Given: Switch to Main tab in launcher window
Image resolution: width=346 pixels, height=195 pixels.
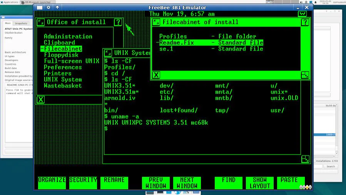Looking at the screenshot, I should (x=8, y=23).
